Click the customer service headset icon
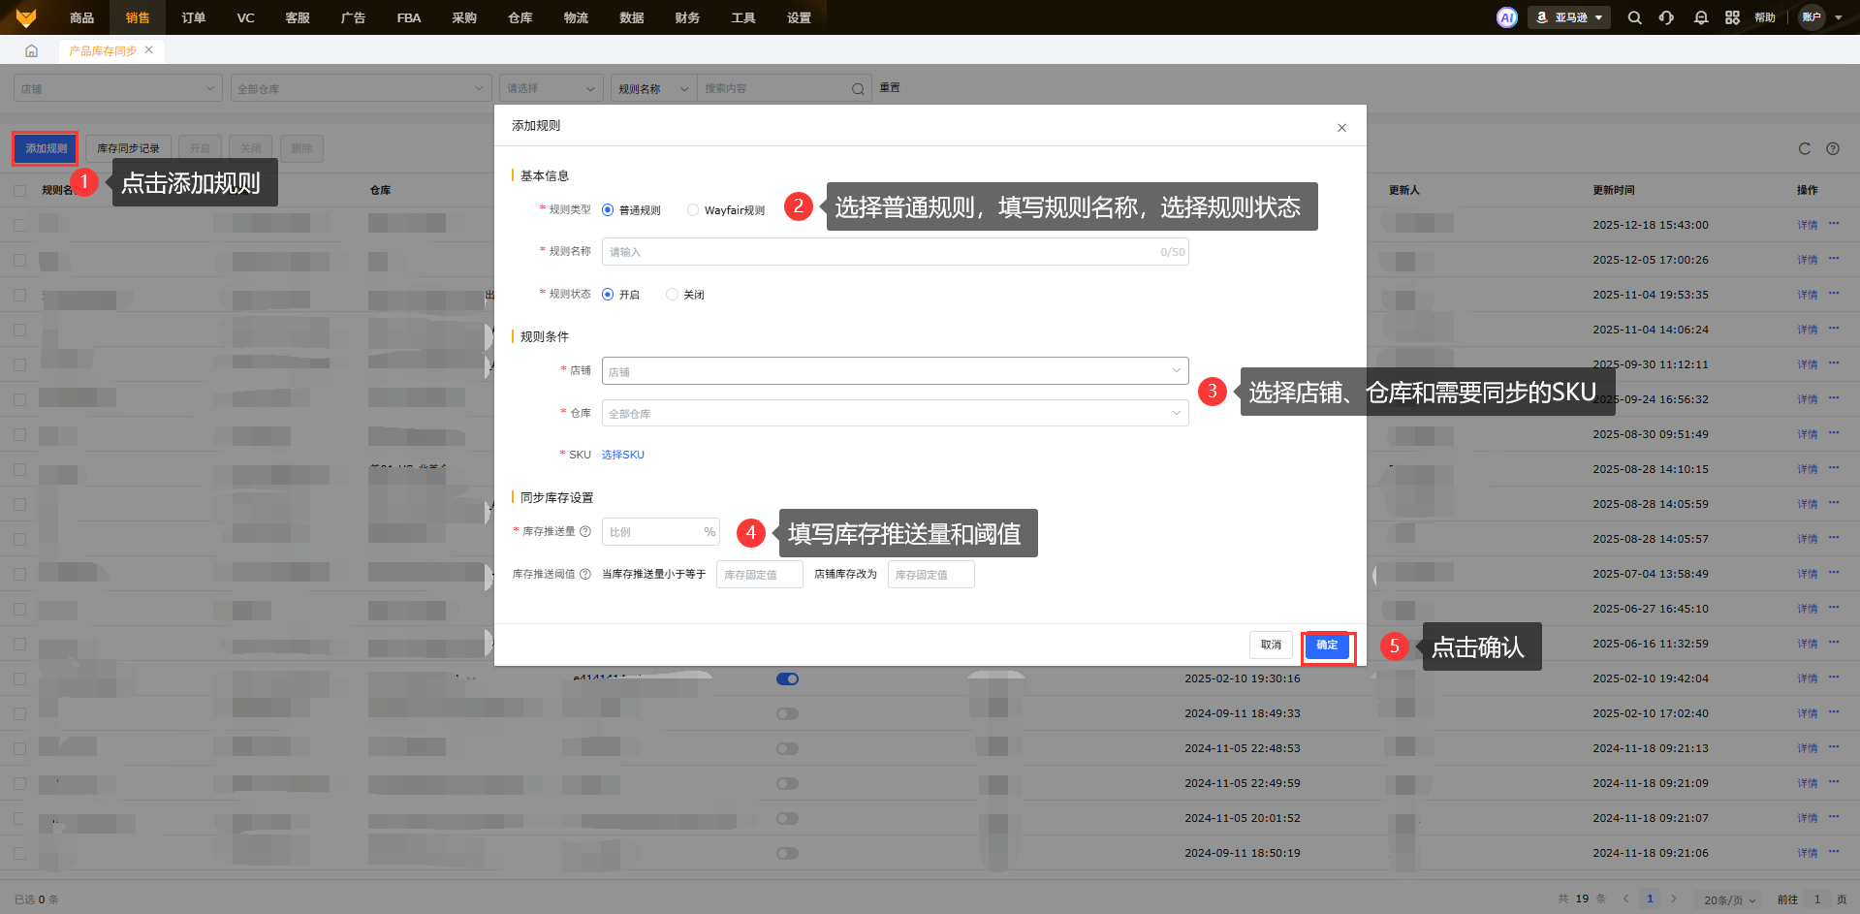The height and width of the screenshot is (914, 1860). click(1666, 17)
